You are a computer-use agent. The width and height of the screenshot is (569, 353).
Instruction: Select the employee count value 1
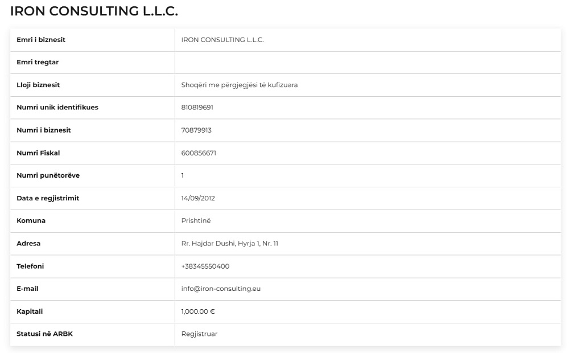(x=183, y=175)
